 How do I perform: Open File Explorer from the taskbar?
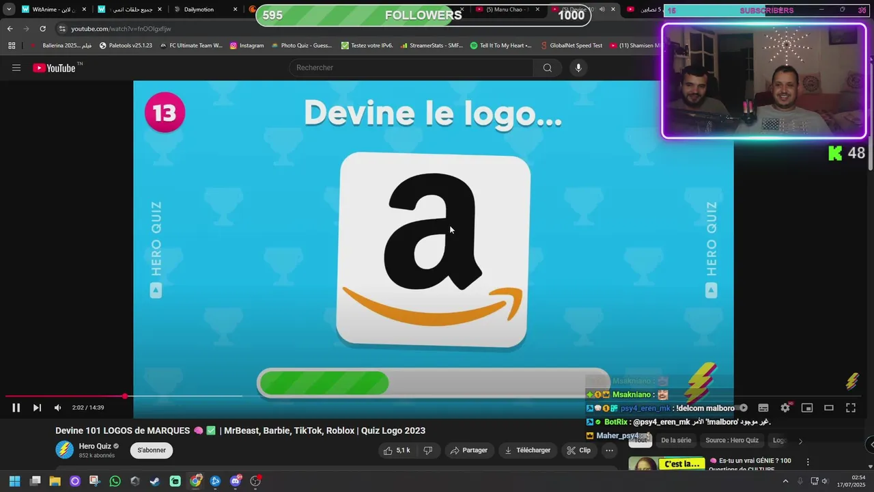pos(55,481)
